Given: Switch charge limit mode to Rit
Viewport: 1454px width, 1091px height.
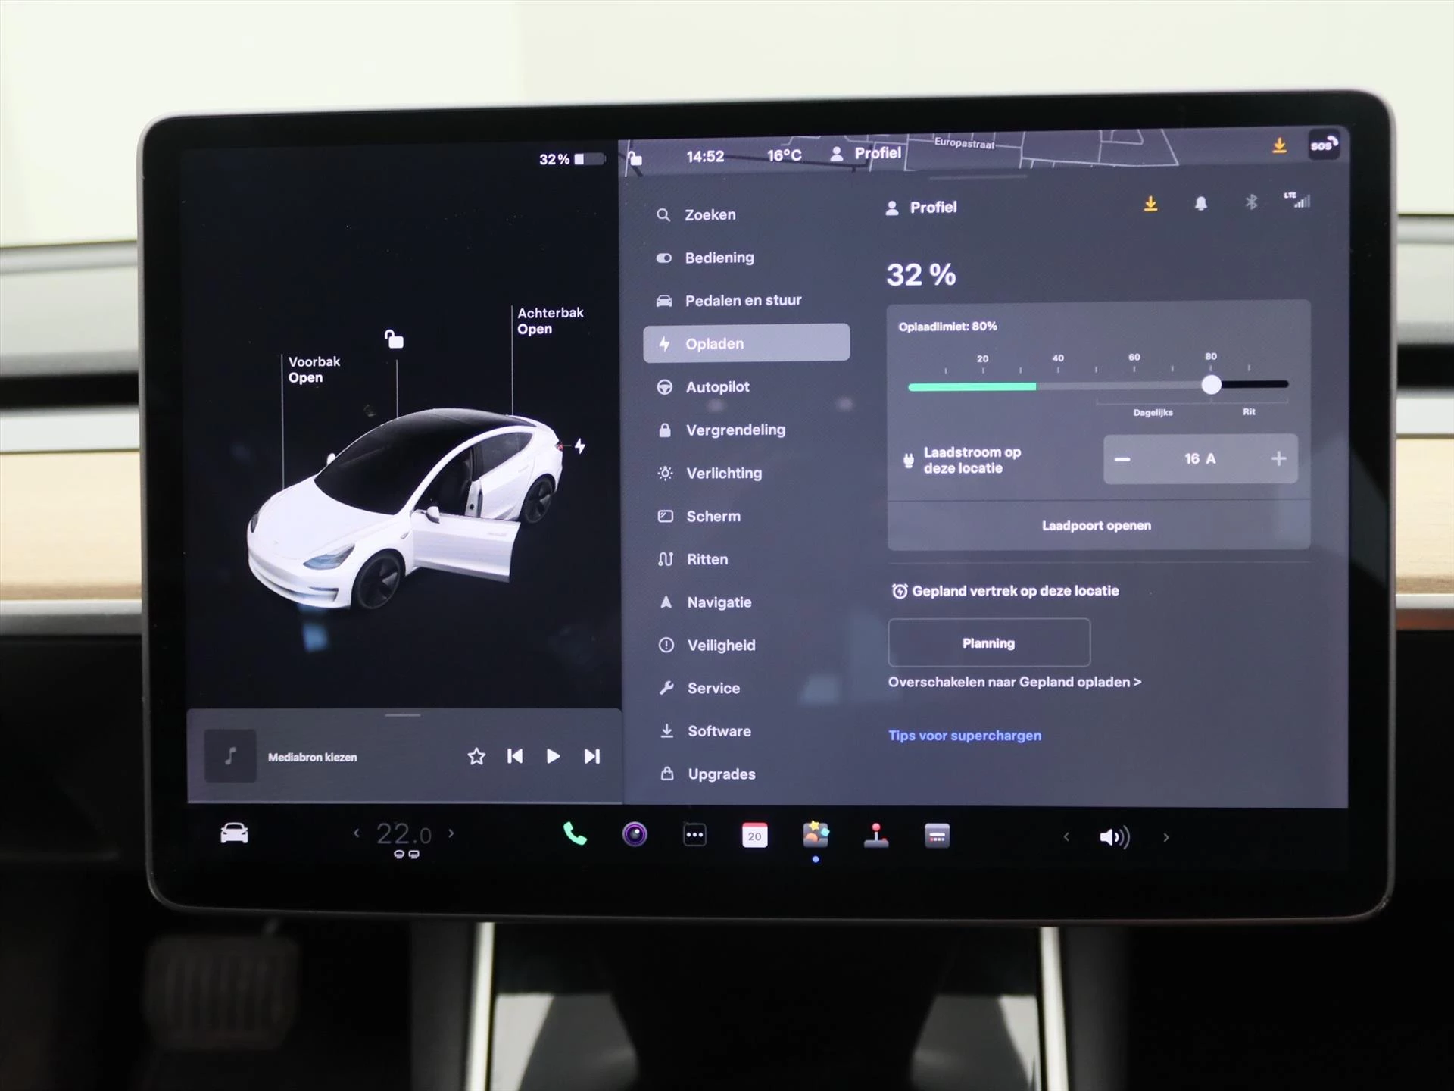Looking at the screenshot, I should (1248, 411).
